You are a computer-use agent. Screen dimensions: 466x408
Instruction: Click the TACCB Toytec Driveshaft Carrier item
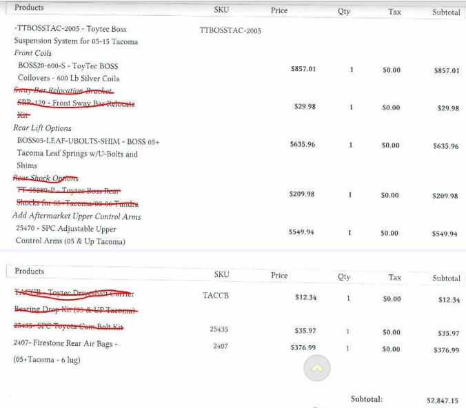[x=77, y=301]
